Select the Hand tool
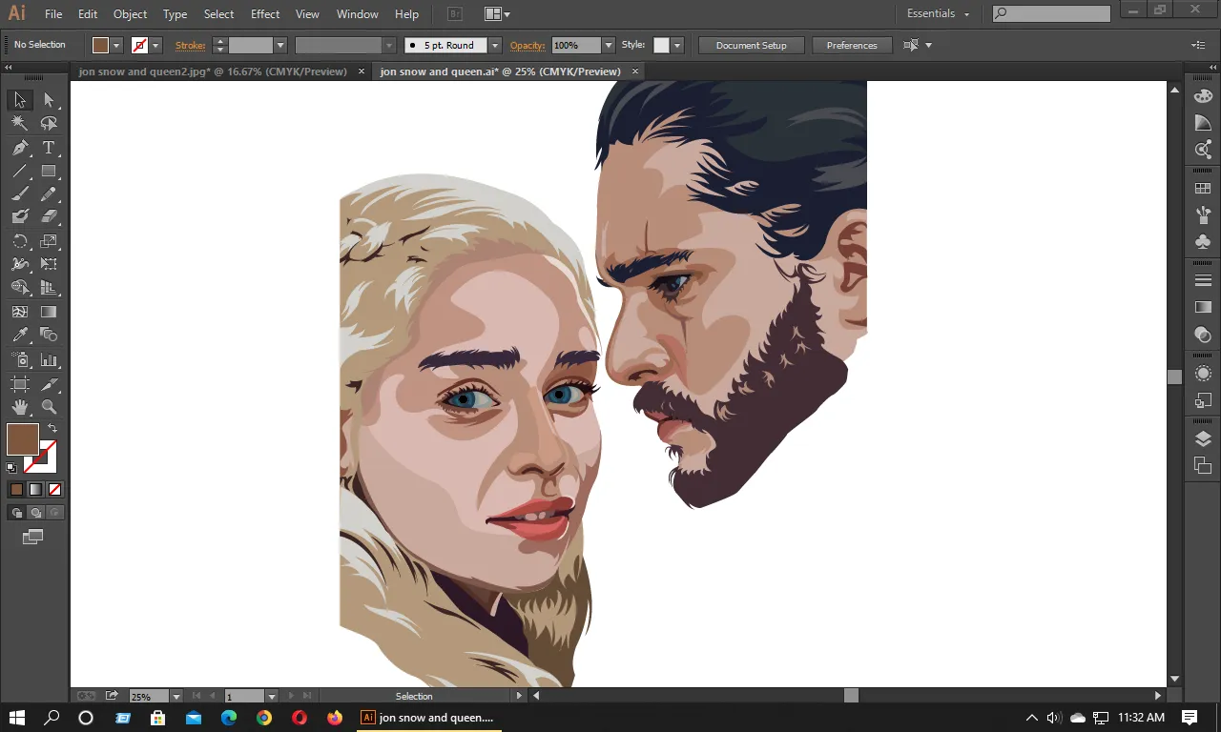This screenshot has width=1221, height=732. tap(19, 408)
